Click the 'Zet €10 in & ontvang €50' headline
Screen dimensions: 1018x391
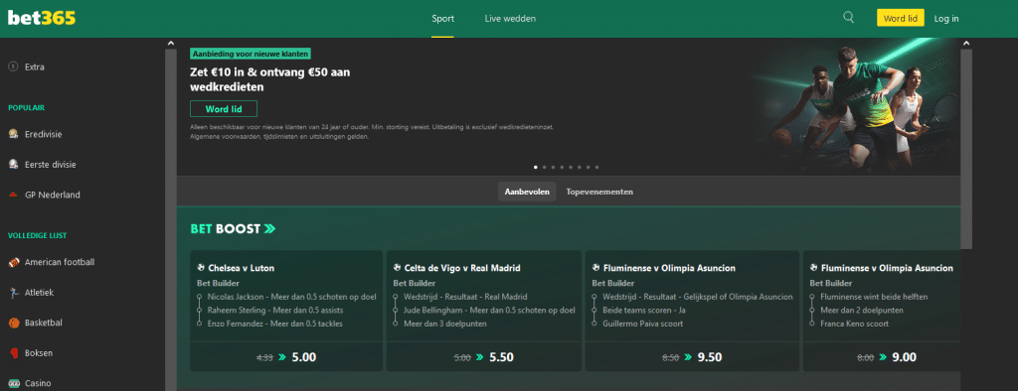click(270, 79)
